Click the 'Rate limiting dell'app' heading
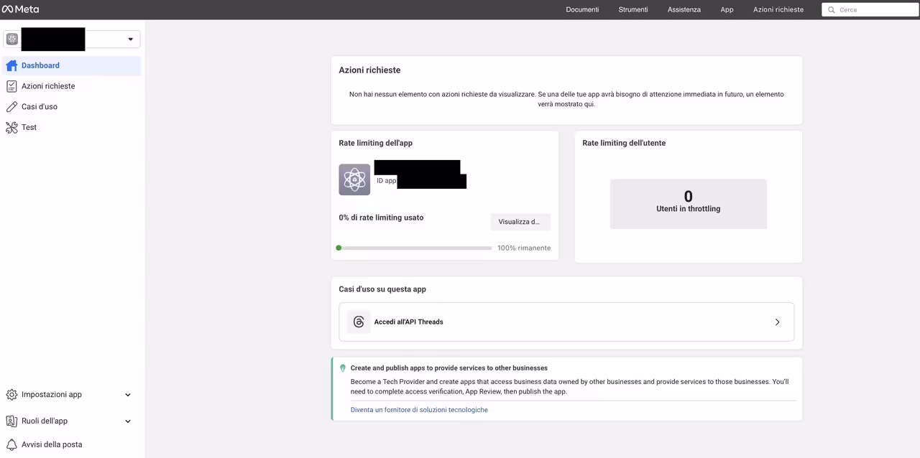920x458 pixels. coord(376,143)
